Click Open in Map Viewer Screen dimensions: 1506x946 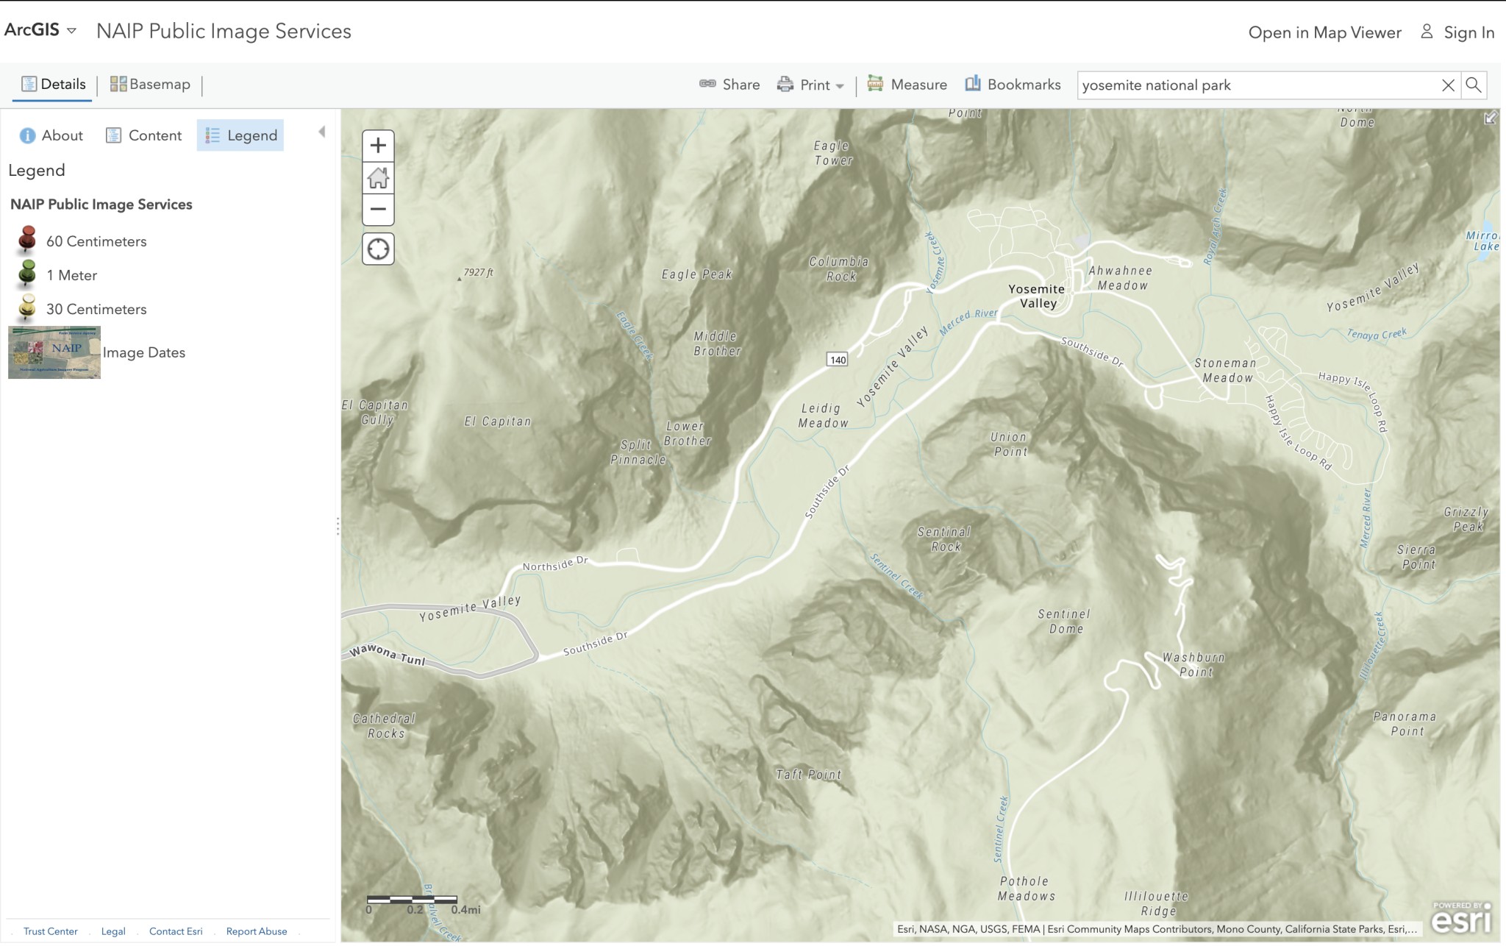1324,32
